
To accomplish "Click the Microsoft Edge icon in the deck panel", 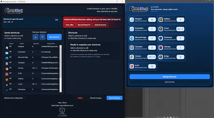I will point(132,38).
